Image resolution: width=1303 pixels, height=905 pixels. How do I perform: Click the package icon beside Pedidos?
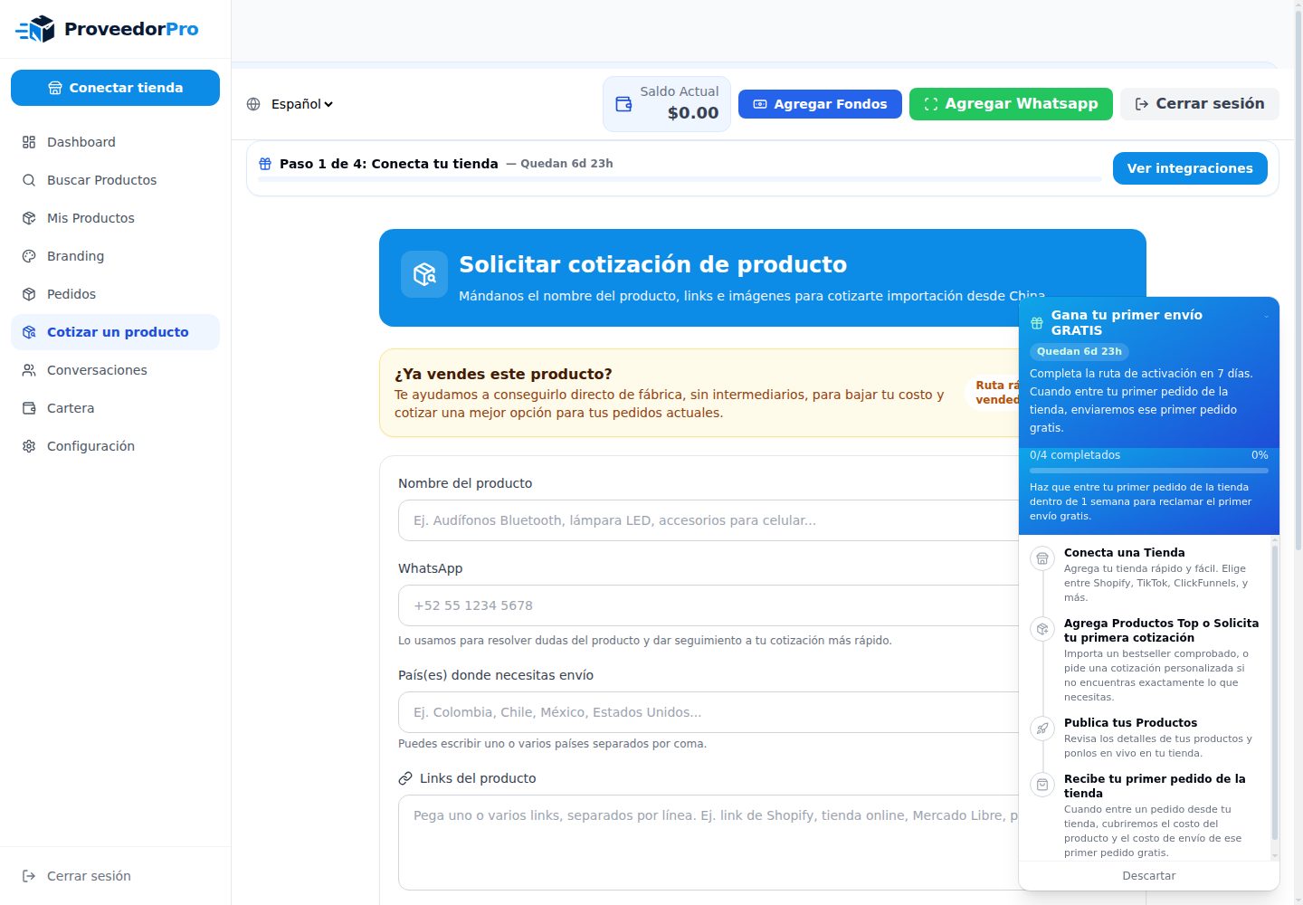[x=29, y=294]
